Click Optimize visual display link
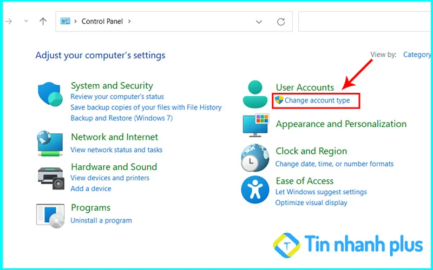 (311, 203)
